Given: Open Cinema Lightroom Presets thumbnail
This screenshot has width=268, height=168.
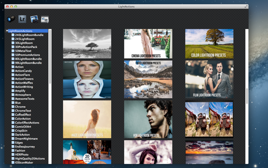Looking at the screenshot, I should [148, 44].
